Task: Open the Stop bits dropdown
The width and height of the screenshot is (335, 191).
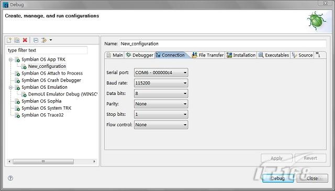Action: point(161,114)
